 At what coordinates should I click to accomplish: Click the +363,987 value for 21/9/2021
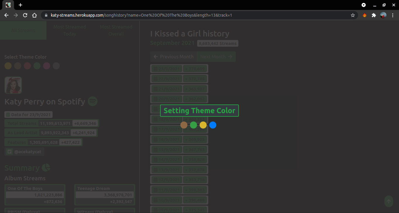click(195, 89)
